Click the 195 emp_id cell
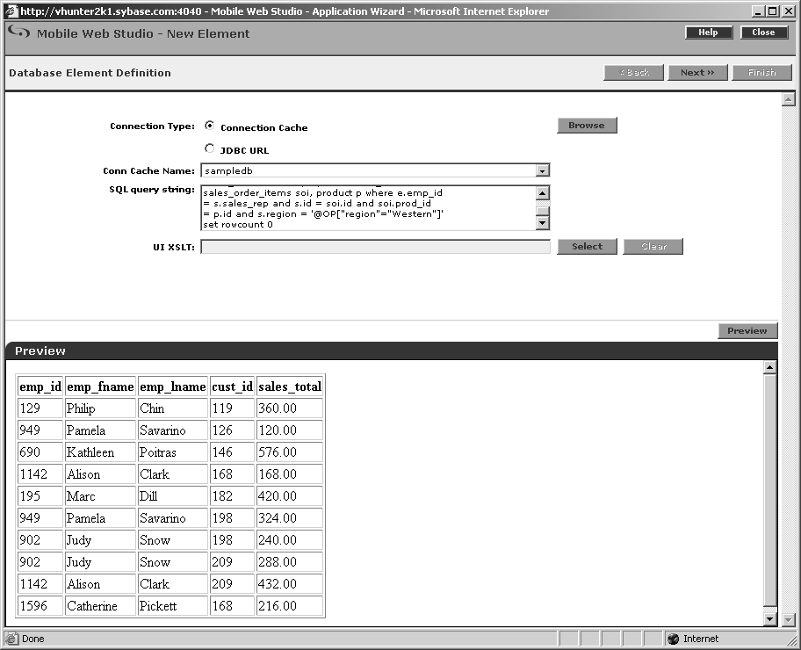The width and height of the screenshot is (801, 650). click(40, 496)
